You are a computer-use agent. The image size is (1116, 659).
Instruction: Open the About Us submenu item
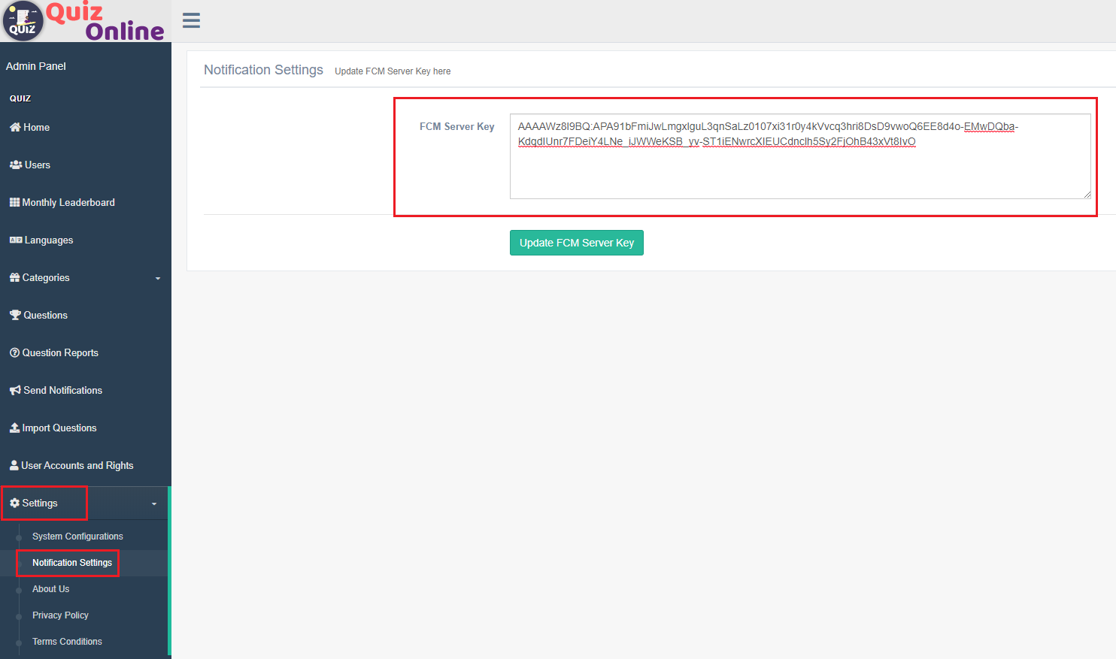[50, 589]
